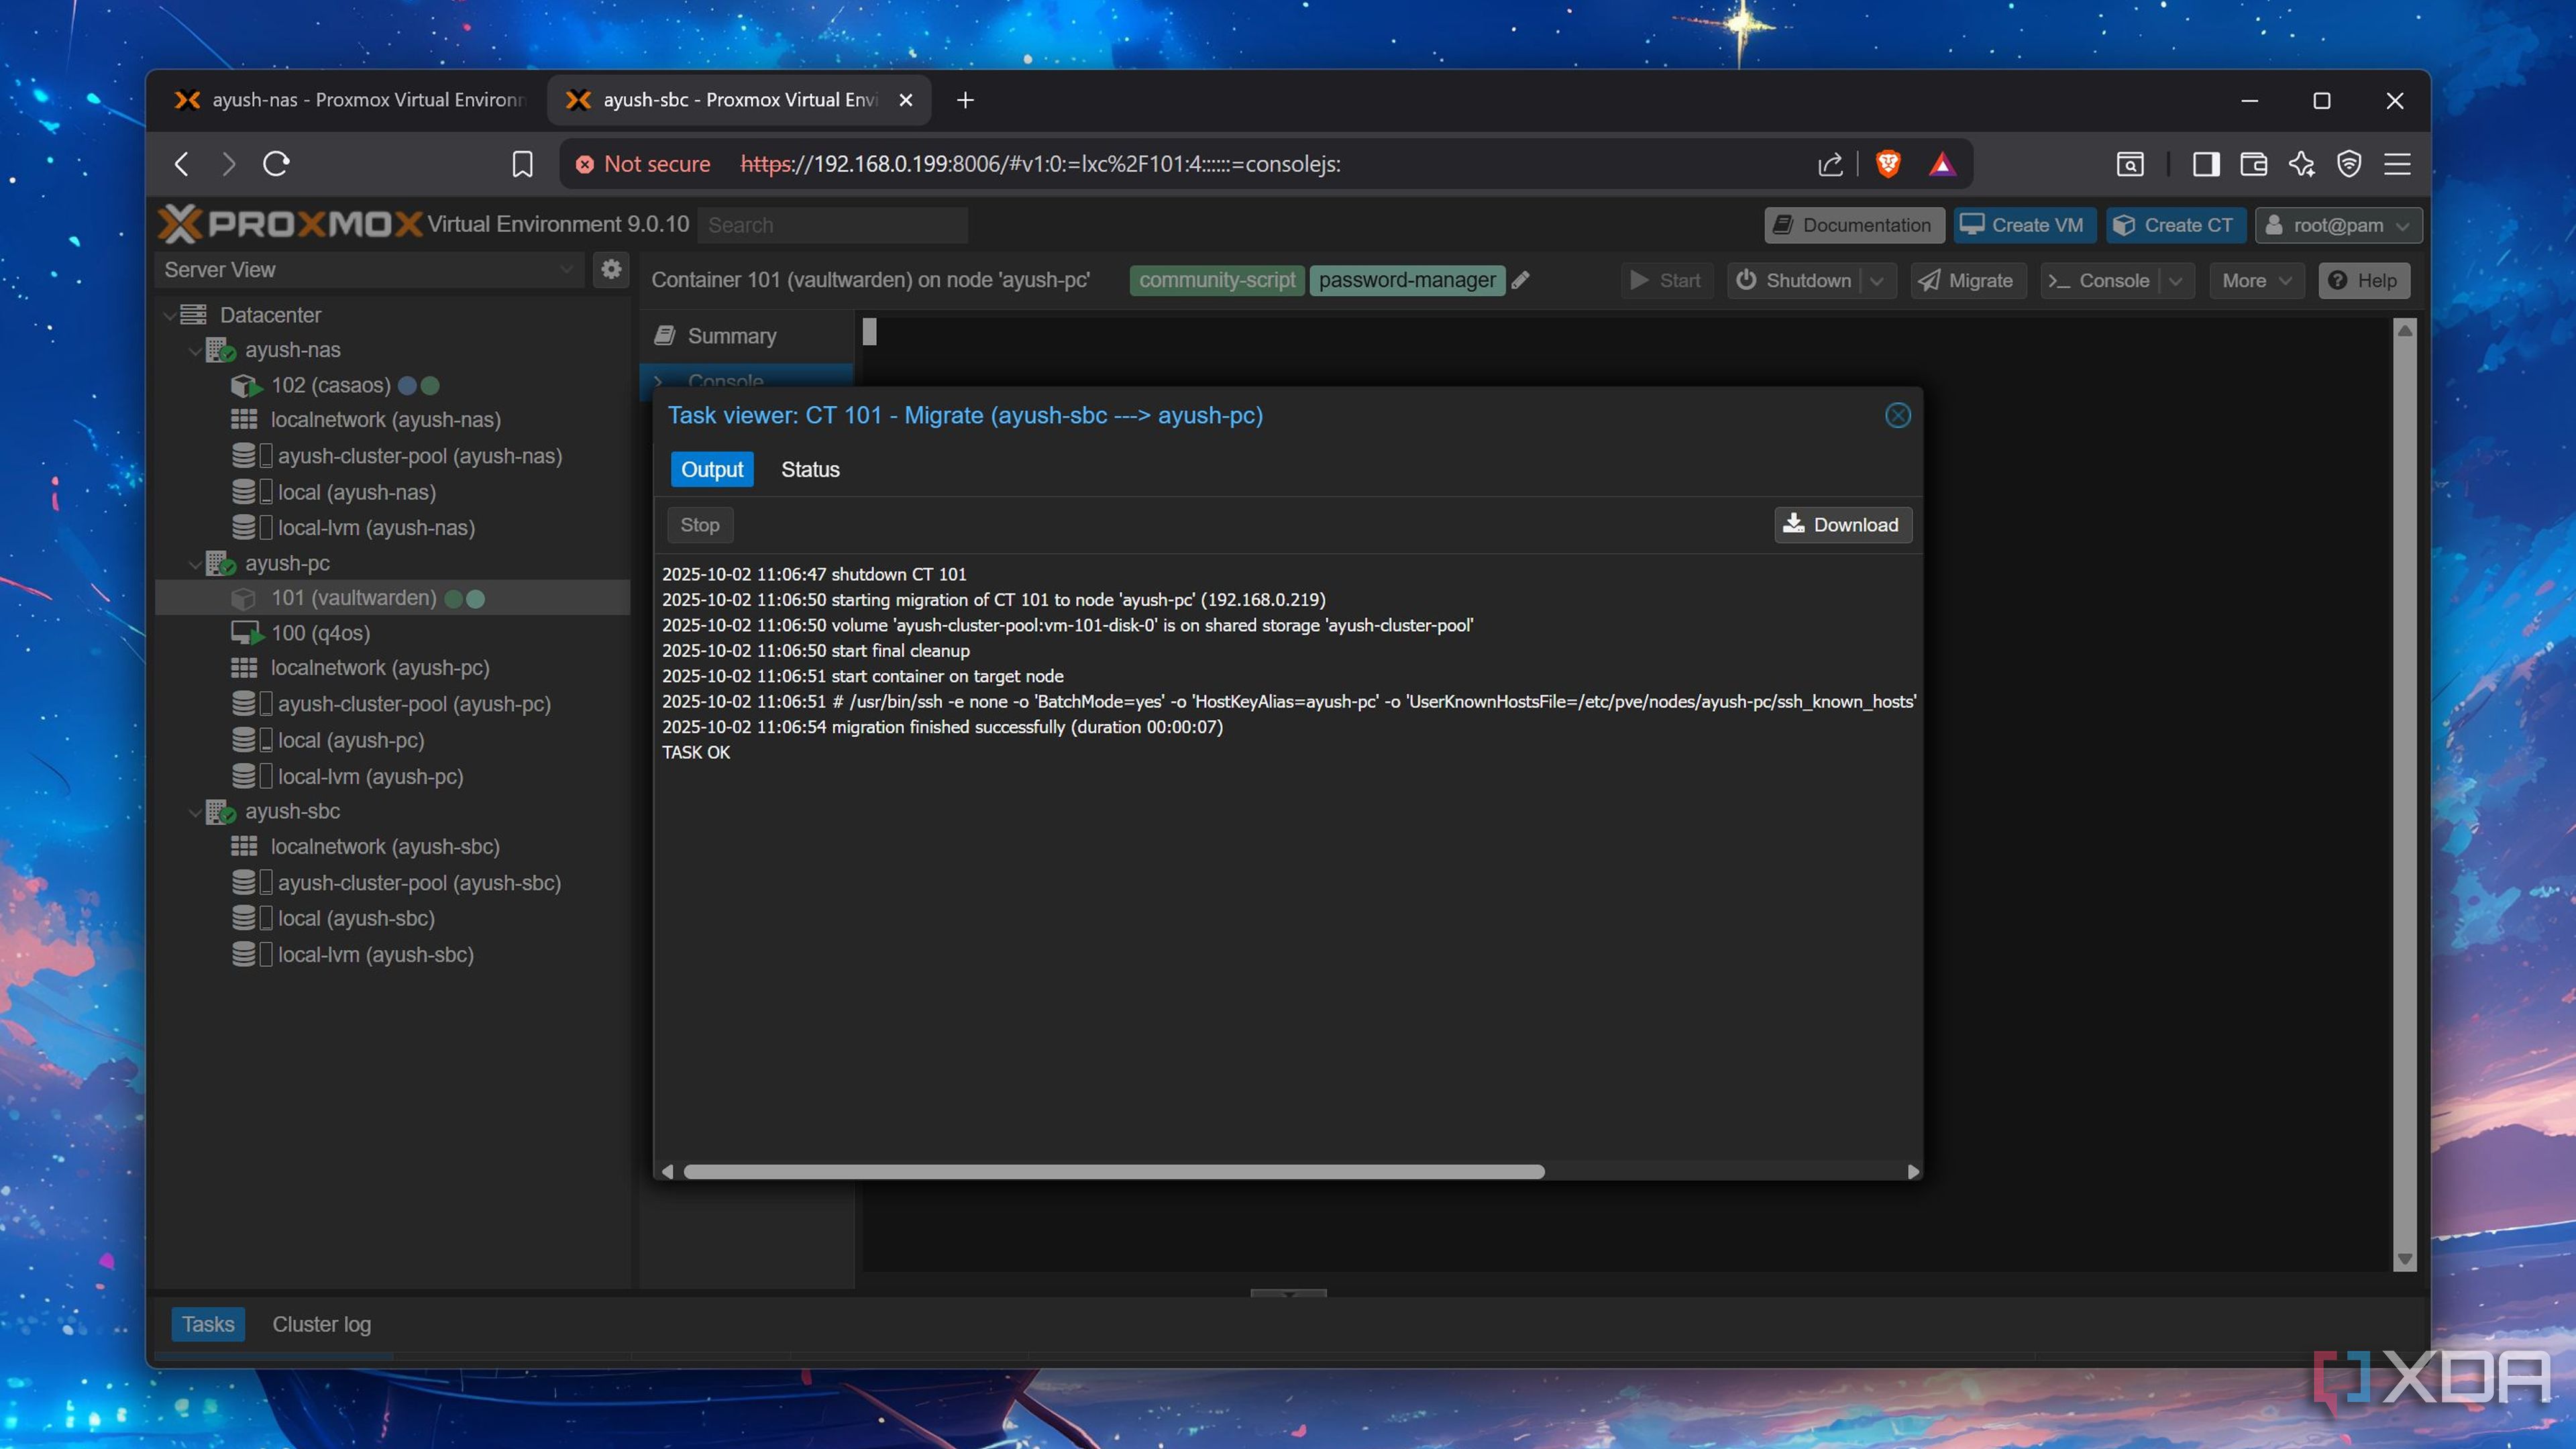Open the Brave Wallet icon

[2253, 164]
